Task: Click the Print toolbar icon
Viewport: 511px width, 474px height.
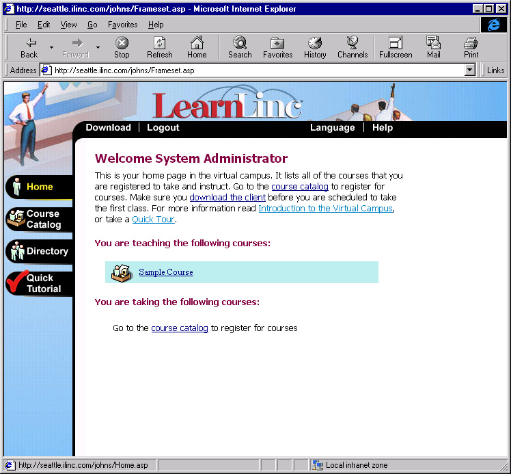Action: (x=471, y=43)
